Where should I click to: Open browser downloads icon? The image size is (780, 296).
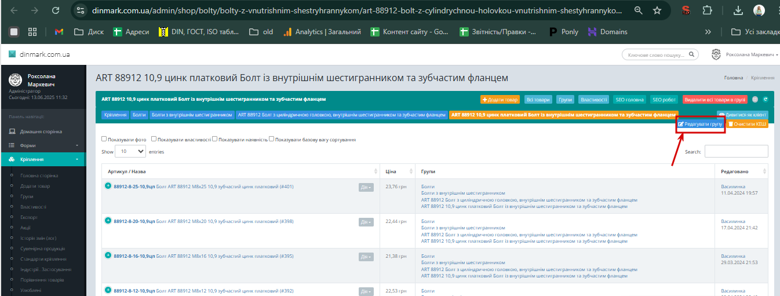(x=738, y=10)
